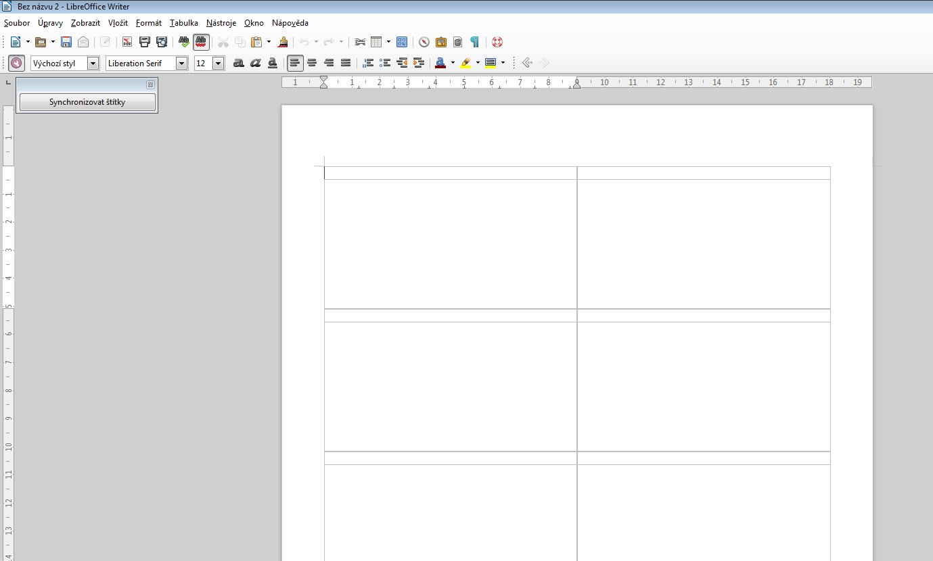Click Synchronizovat štítky button
Screen dimensions: 933x561
tap(87, 102)
